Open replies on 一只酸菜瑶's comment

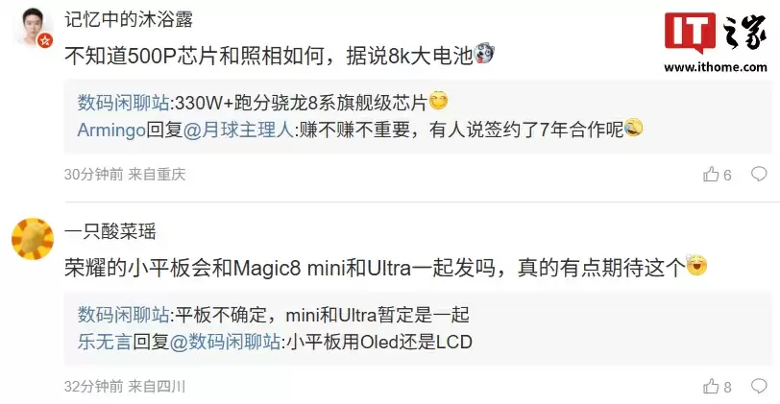[759, 386]
